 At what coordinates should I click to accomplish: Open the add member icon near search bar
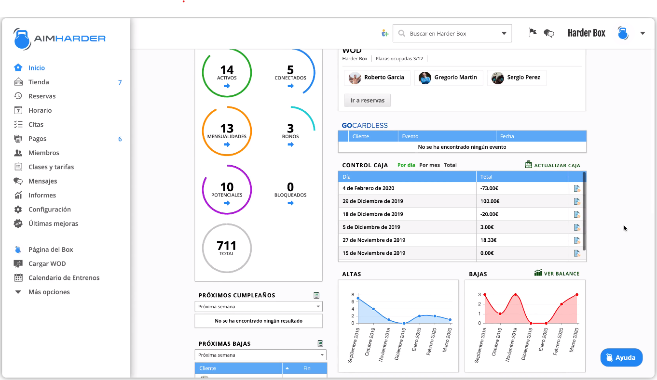(384, 33)
